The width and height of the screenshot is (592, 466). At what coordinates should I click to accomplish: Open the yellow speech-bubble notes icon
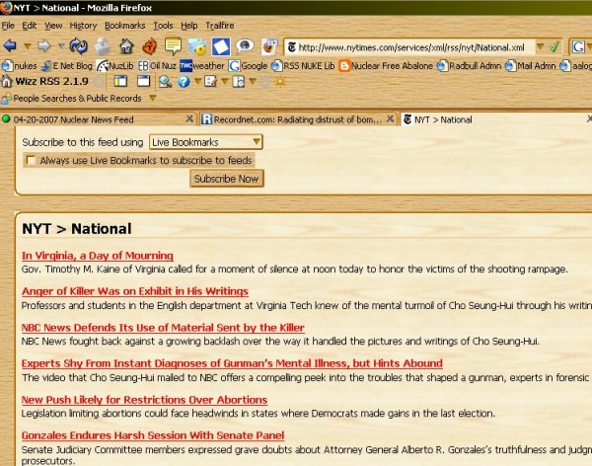174,46
